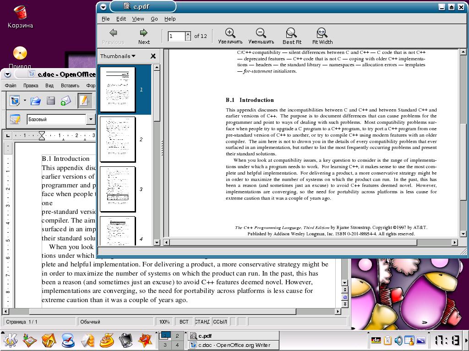Viewport: 469px width, 351px height.
Task: Open the Go menu in PDF viewer
Action: pyautogui.click(x=154, y=19)
